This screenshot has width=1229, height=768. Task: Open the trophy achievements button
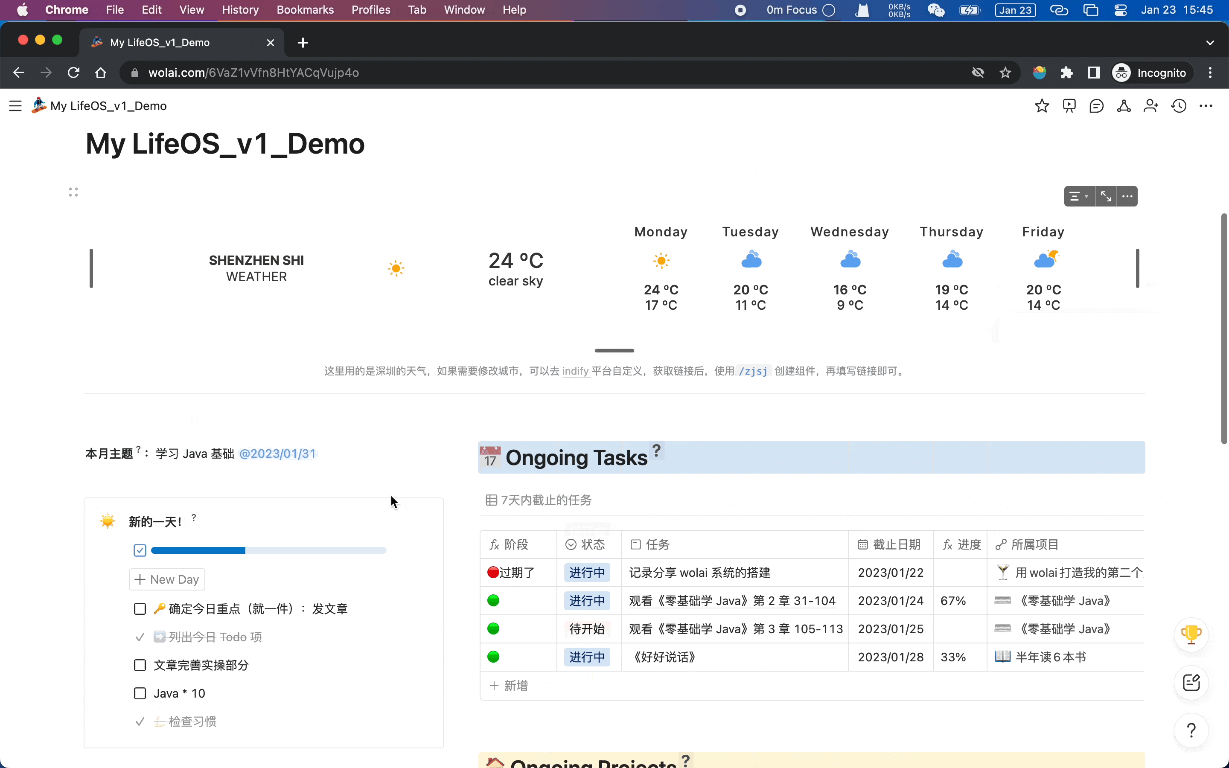click(x=1191, y=634)
